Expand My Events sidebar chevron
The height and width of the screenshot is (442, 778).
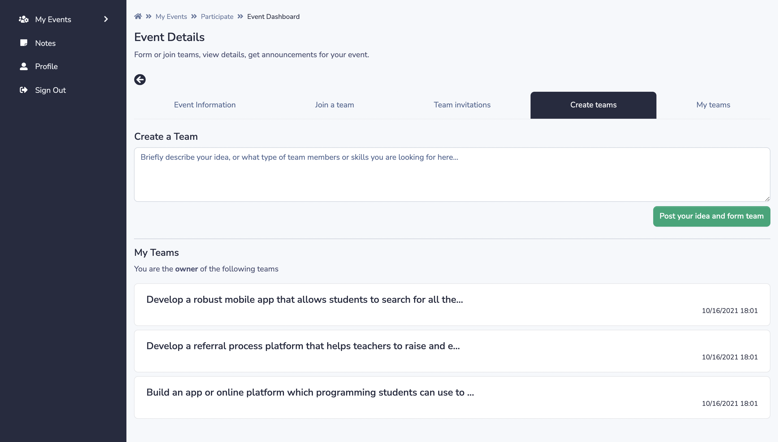tap(106, 19)
